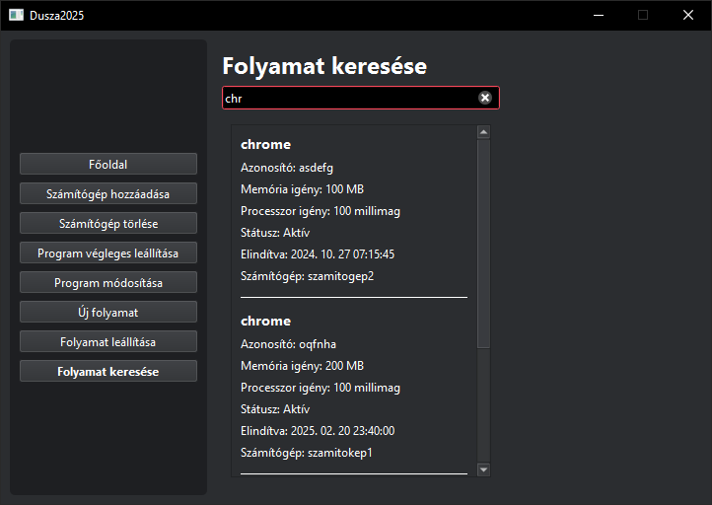
Task: Click 'Memória igény: 100 MB'
Action: pyautogui.click(x=302, y=189)
